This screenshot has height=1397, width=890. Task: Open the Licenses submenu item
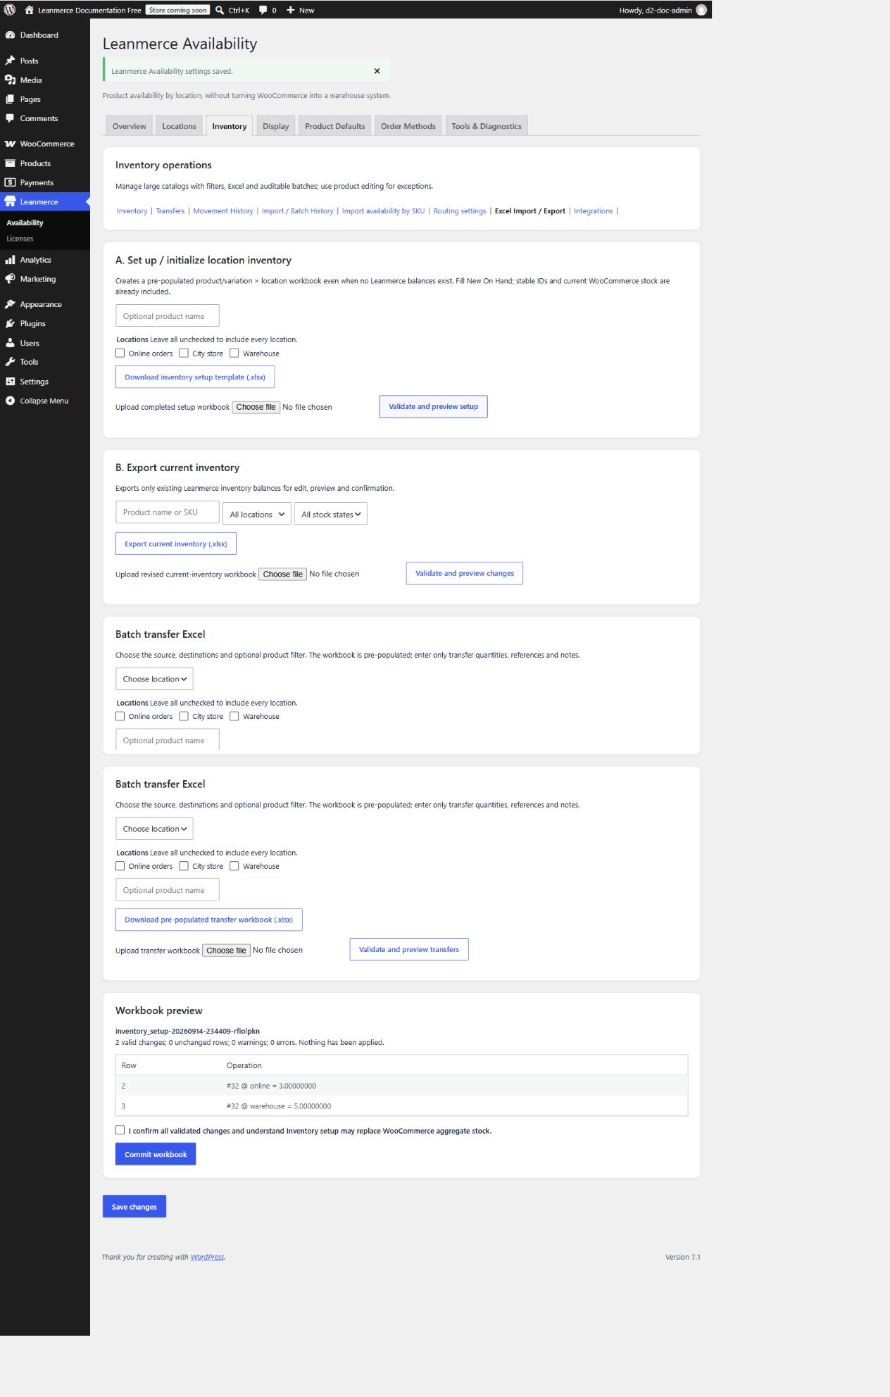(20, 239)
